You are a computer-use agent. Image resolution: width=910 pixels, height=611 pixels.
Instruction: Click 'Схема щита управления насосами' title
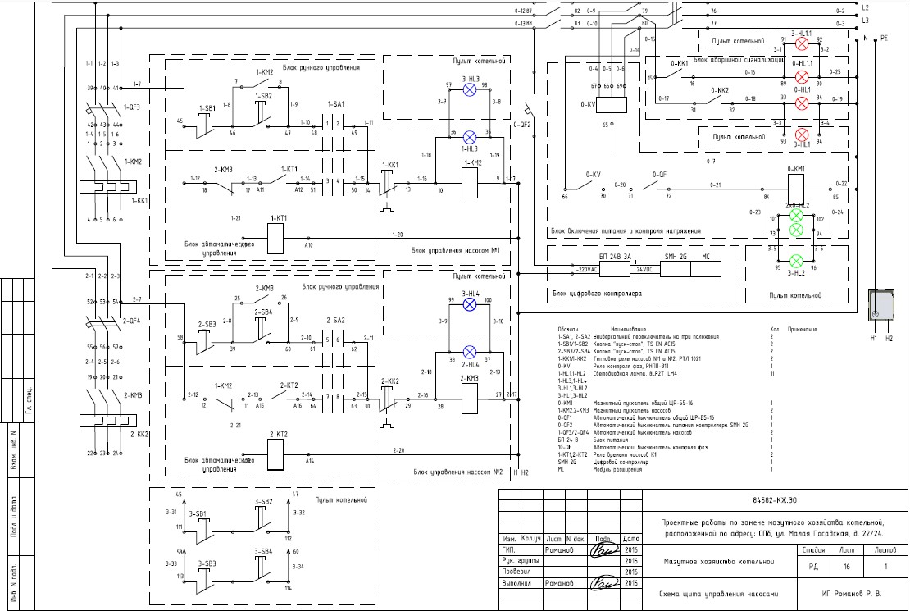pos(718,594)
